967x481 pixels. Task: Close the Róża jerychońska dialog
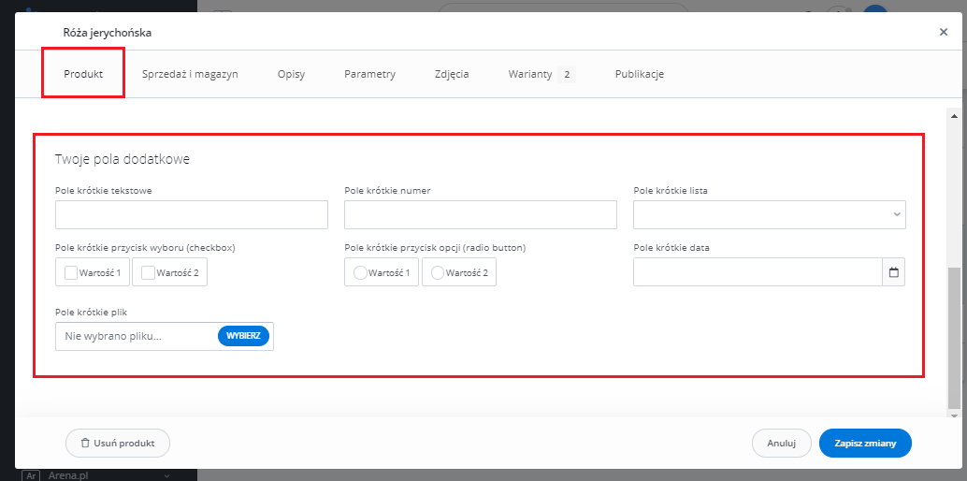point(943,32)
